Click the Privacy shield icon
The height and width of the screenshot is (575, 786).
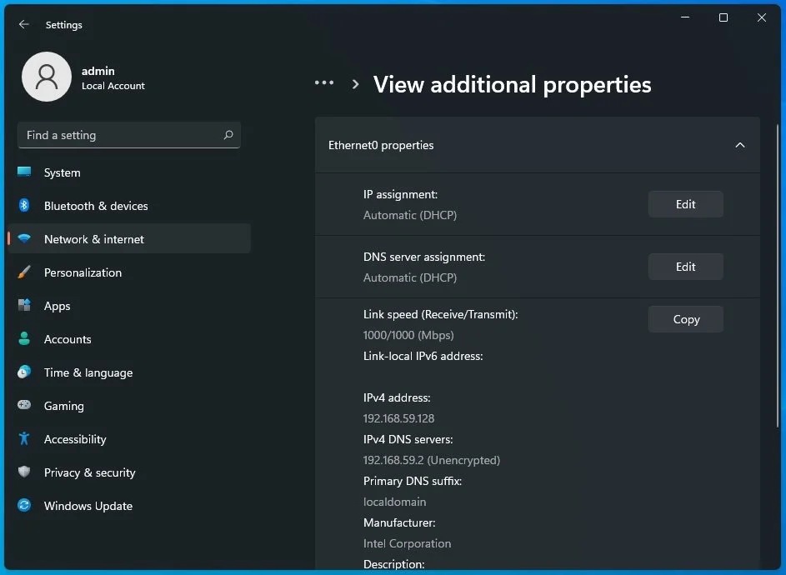click(x=24, y=472)
